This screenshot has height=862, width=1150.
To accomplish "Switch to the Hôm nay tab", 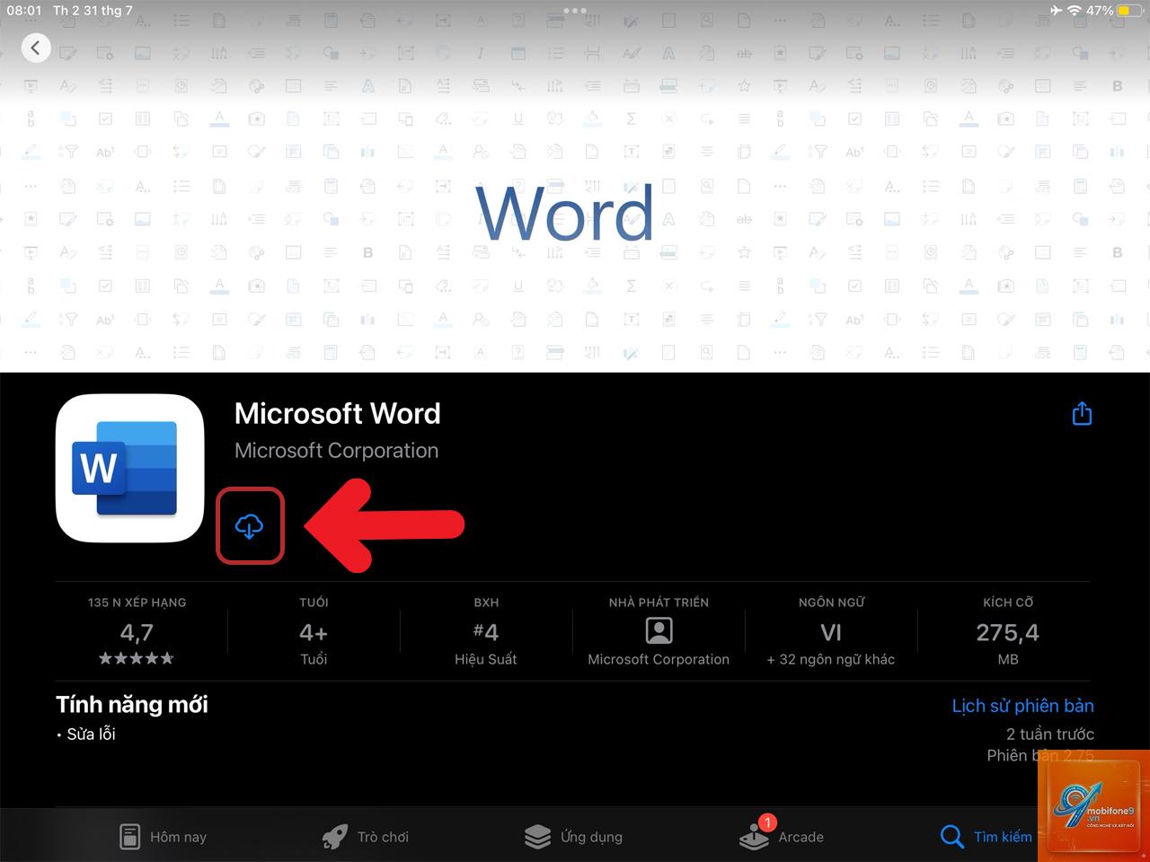I will click(x=163, y=837).
